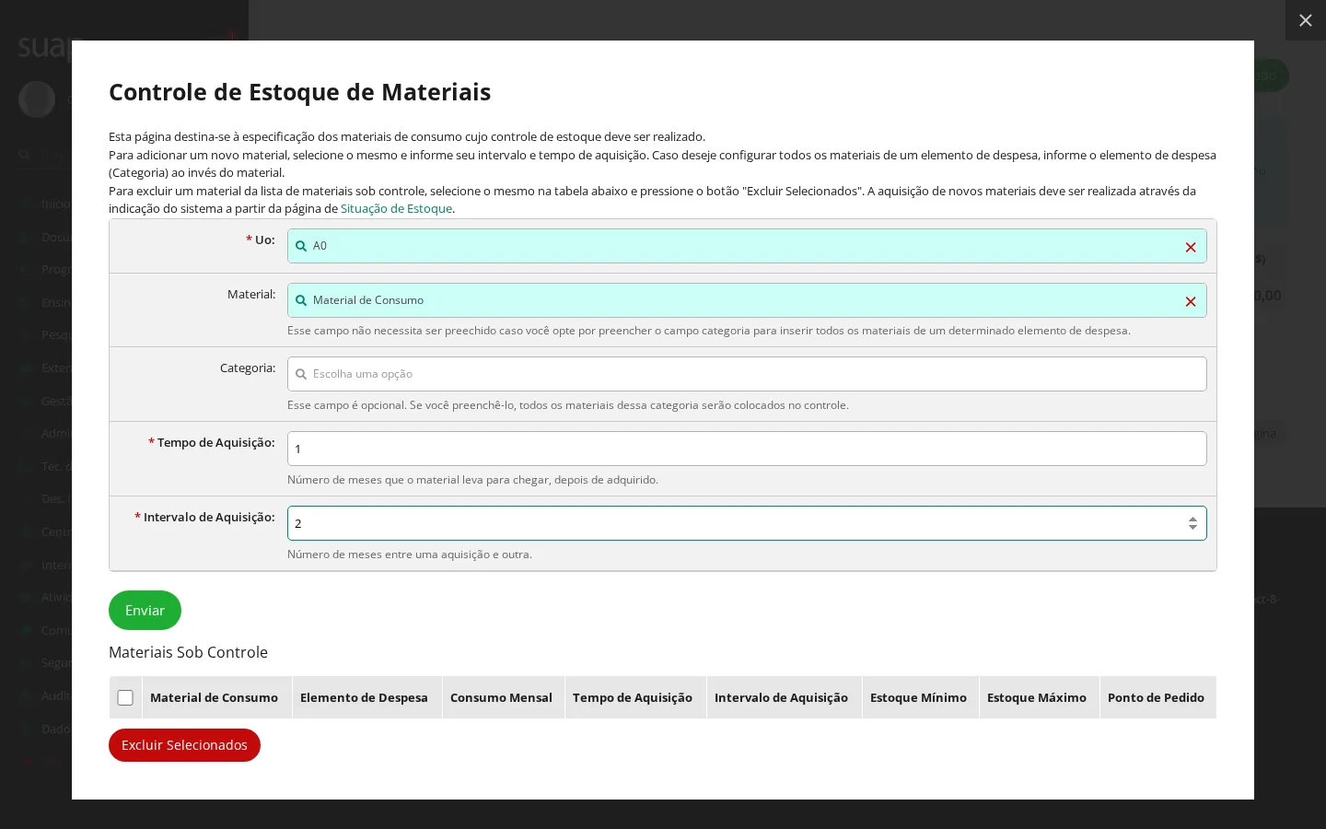Click the Excluir Selecionados button
This screenshot has width=1326, height=829.
pos(184,745)
